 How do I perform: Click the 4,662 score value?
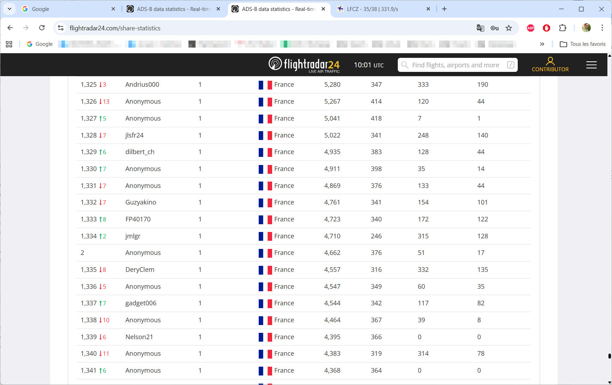tap(332, 253)
